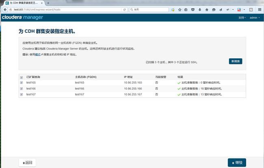Image resolution: width=264 pixels, height=168 pixels.
Task: Click IP address 10.86.255.167
Action: [133, 94]
